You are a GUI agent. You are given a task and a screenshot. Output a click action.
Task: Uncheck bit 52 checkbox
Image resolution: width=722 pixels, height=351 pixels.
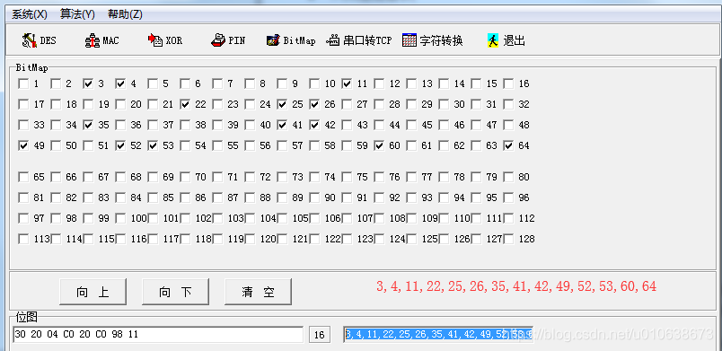point(120,145)
